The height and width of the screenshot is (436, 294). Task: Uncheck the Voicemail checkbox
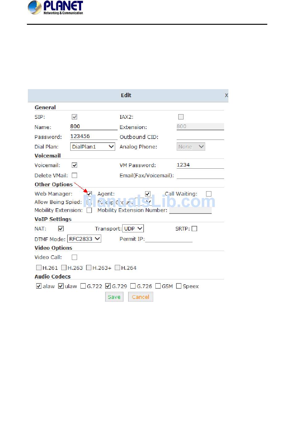[75, 165]
